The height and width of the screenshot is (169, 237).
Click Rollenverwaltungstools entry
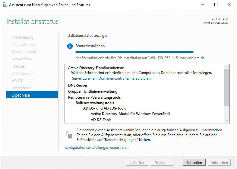95,103
